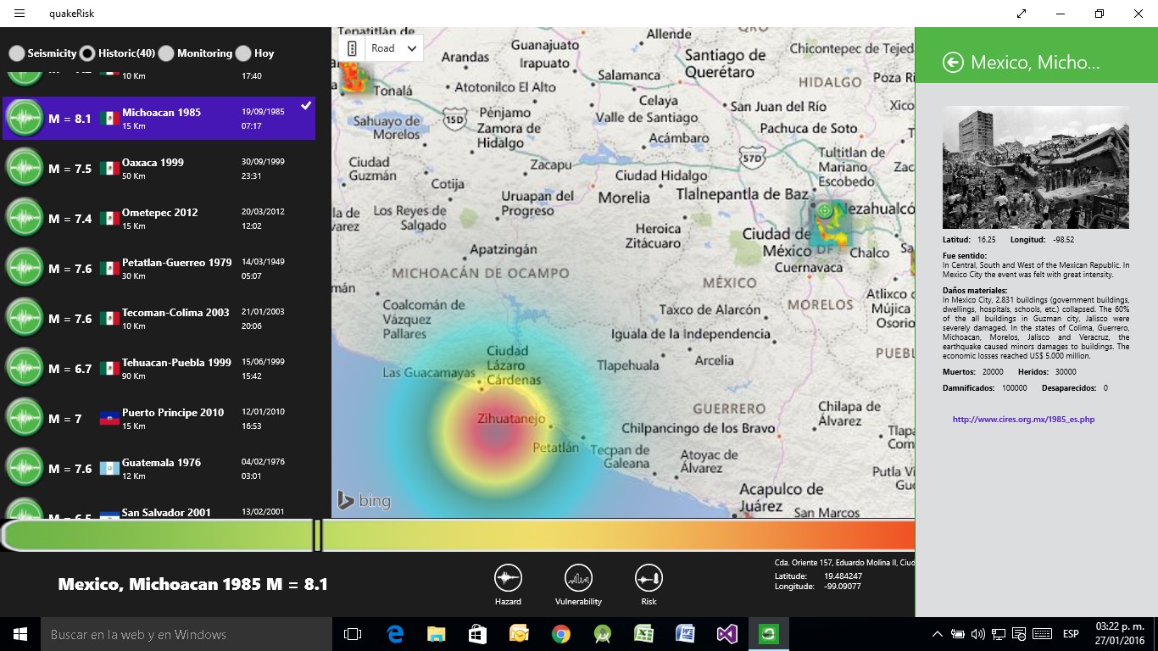Click the handle on the green-to-red scale bar
The height and width of the screenshot is (651, 1158).
tap(318, 536)
